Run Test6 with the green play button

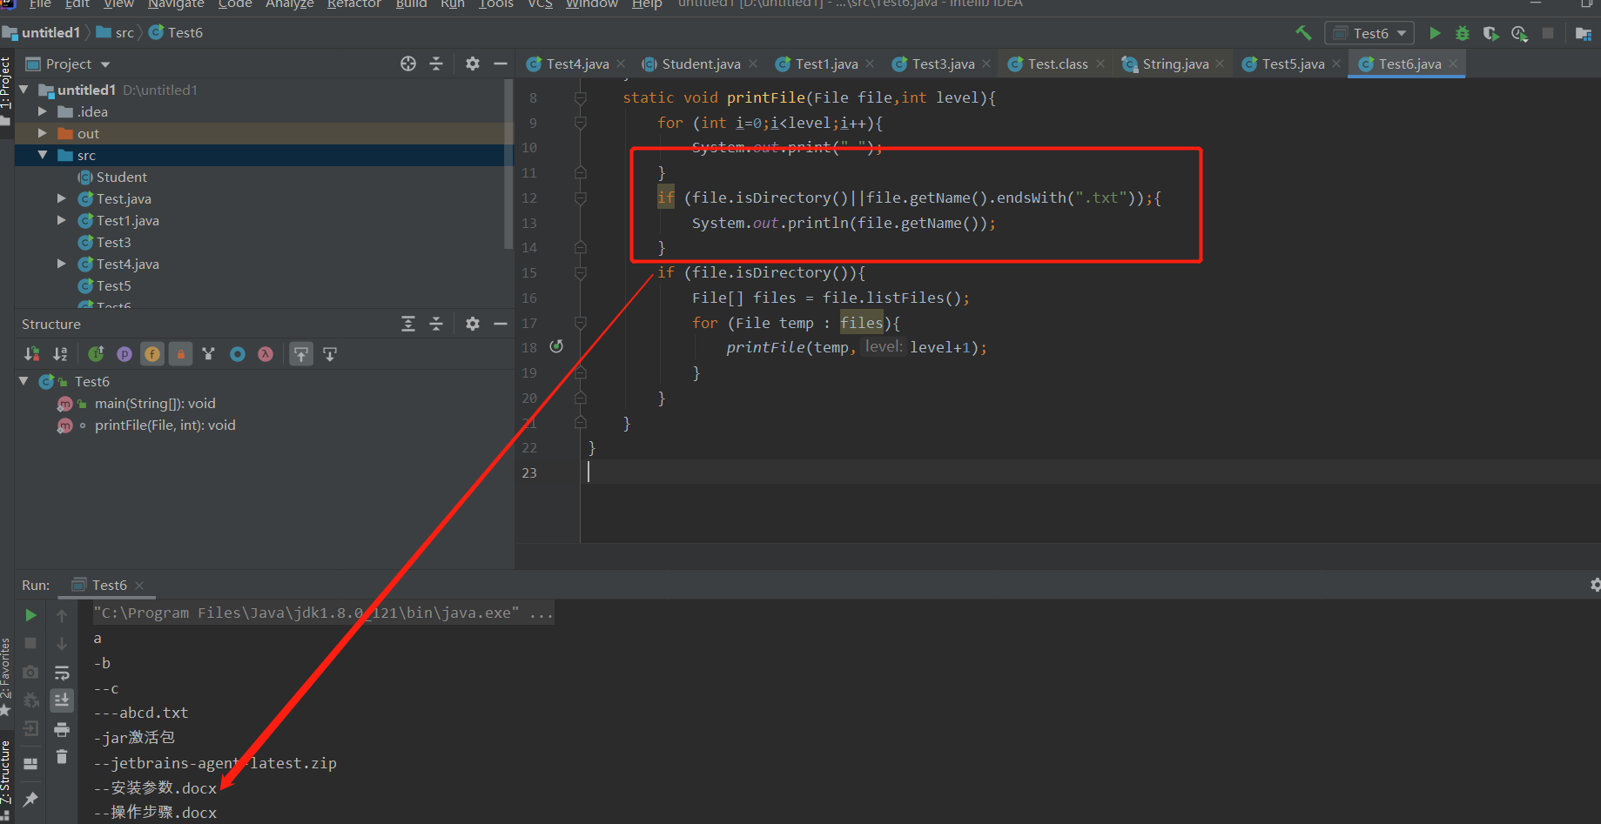click(x=1435, y=33)
